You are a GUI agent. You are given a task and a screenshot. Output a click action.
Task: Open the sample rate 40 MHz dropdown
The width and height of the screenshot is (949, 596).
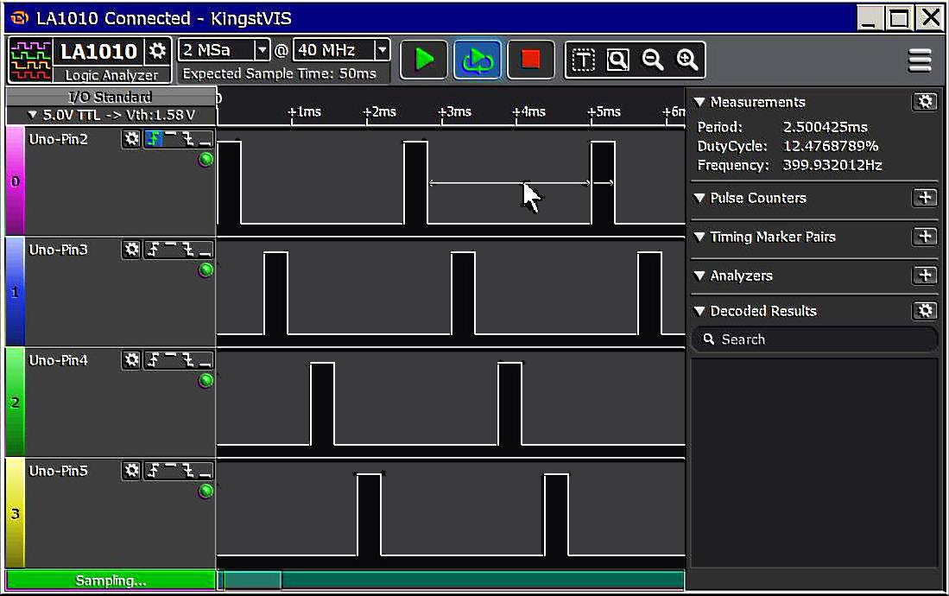click(x=382, y=50)
